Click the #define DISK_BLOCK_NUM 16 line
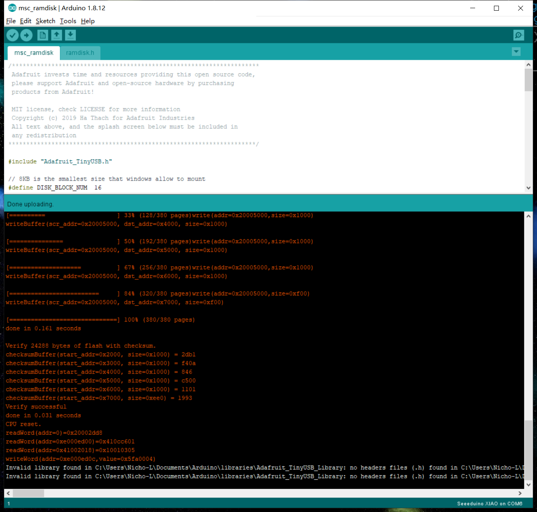 point(55,188)
